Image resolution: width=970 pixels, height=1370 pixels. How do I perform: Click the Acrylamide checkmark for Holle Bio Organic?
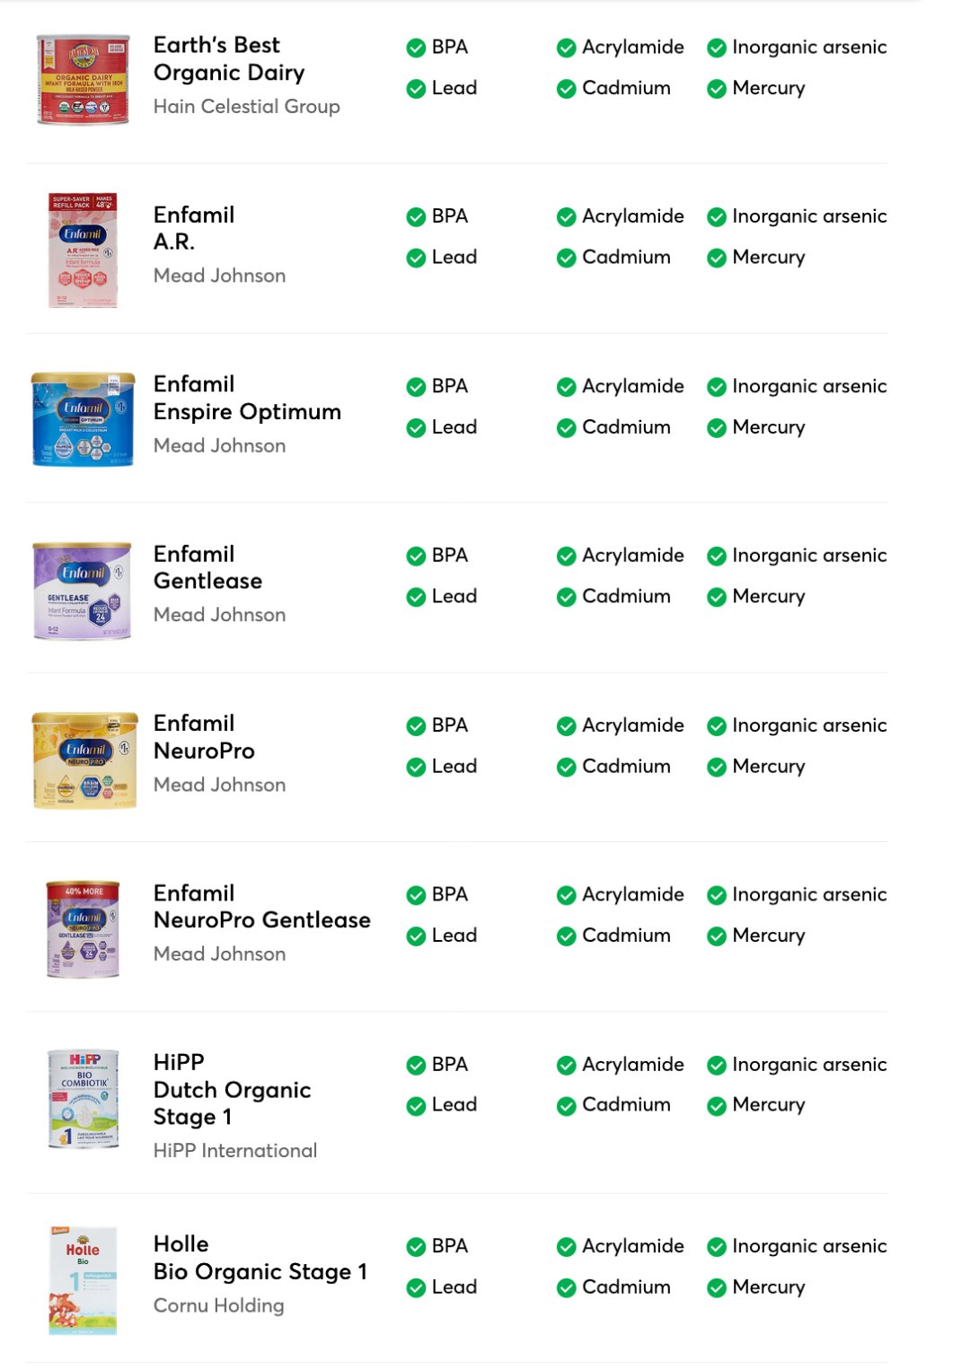pos(566,1247)
